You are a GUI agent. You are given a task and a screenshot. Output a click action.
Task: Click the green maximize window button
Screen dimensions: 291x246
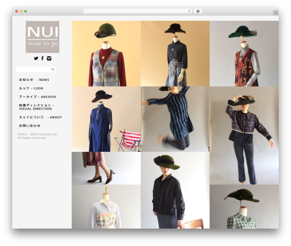click(x=26, y=12)
